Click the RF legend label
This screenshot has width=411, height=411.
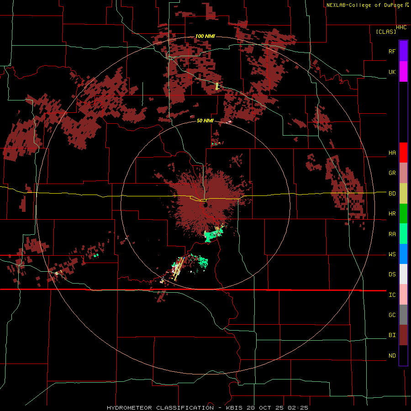pyautogui.click(x=392, y=51)
